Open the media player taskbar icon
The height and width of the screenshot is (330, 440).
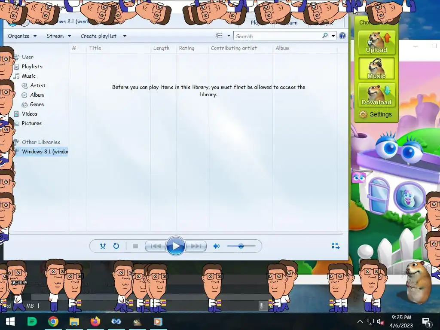click(x=158, y=321)
